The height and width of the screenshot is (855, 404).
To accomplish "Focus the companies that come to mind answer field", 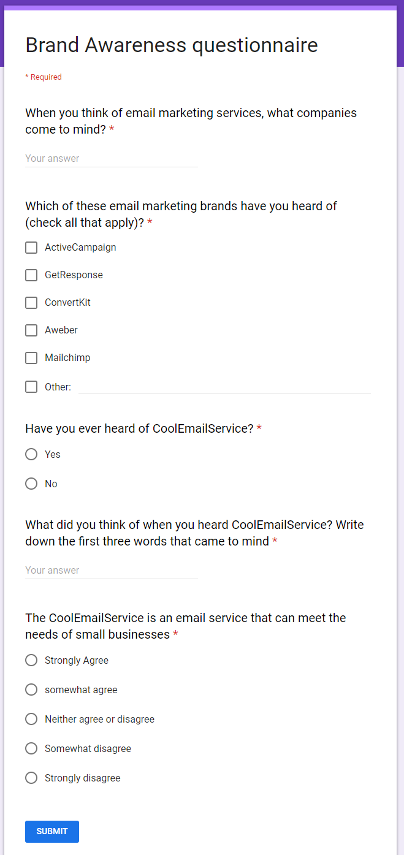I will click(111, 159).
